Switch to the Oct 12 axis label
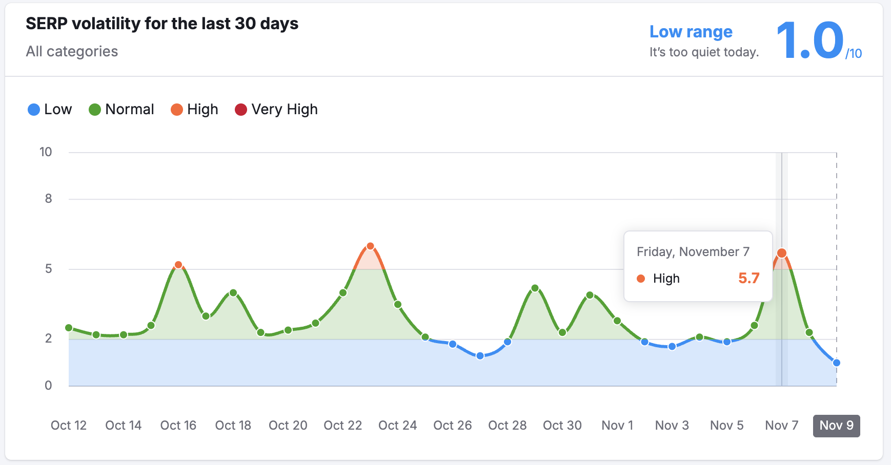Viewport: 891px width, 465px height. click(x=69, y=426)
